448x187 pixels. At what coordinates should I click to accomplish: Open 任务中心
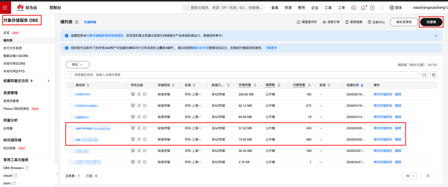[376, 22]
